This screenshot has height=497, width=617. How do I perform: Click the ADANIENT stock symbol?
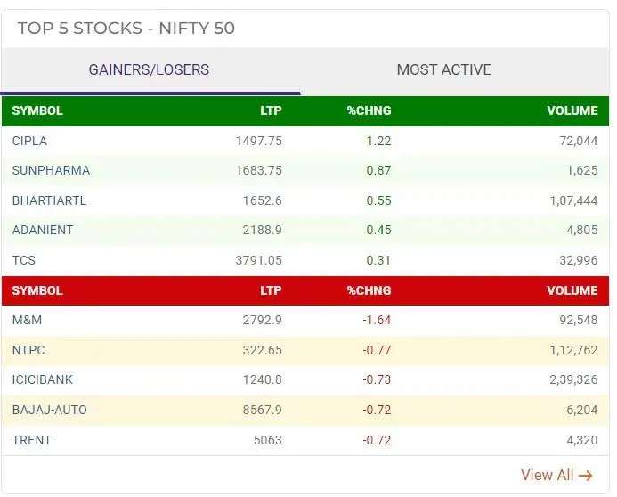click(43, 230)
